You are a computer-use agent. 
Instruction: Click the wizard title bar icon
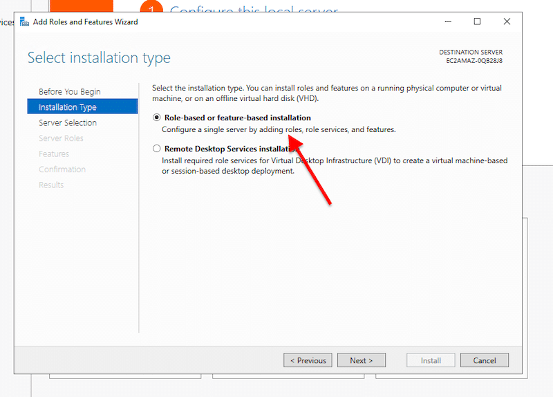point(24,22)
